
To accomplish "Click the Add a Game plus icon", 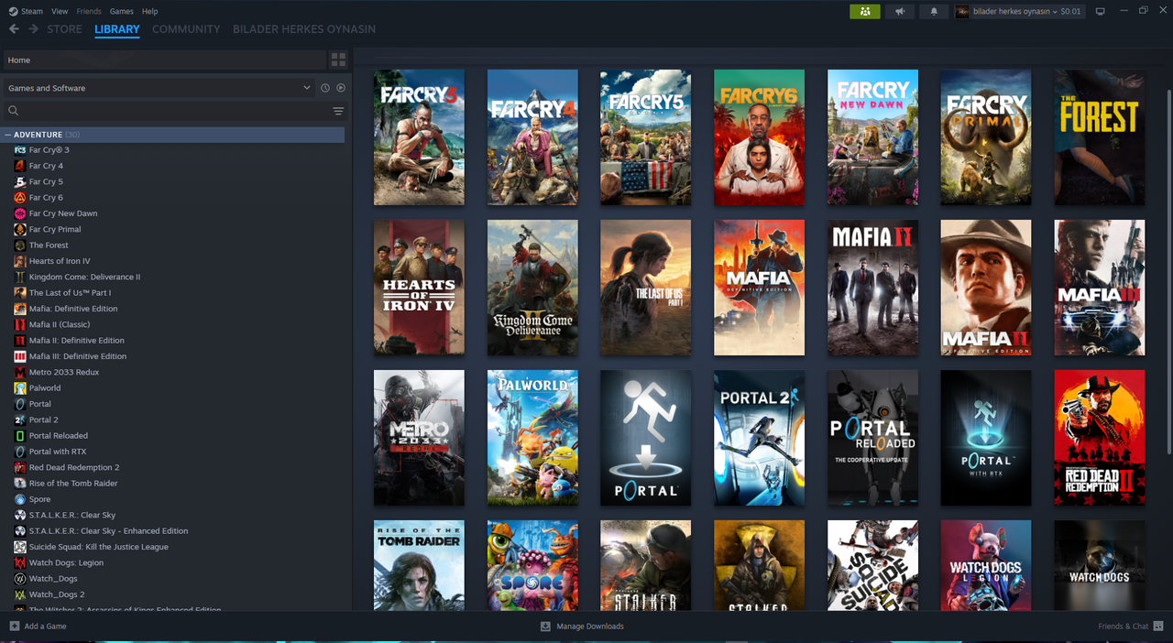I will [x=14, y=626].
